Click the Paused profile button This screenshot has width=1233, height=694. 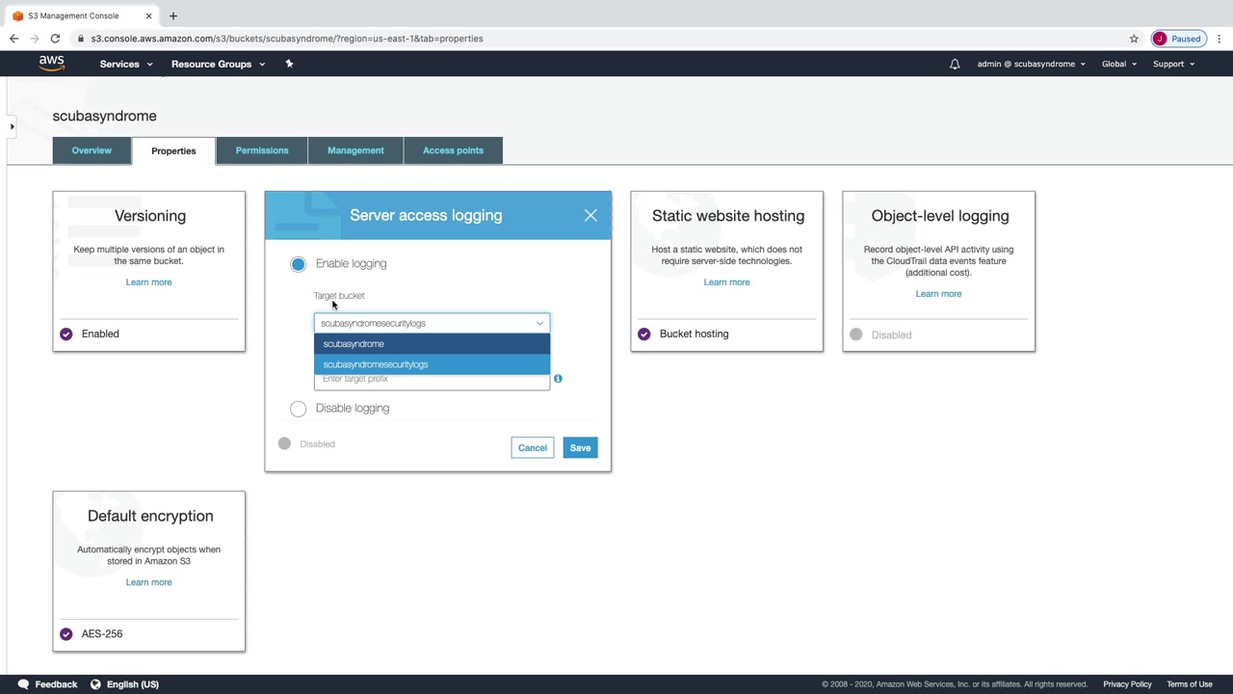pos(1178,39)
